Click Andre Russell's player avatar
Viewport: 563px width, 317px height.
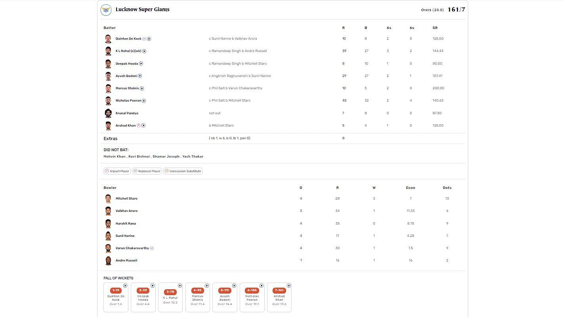tap(108, 261)
